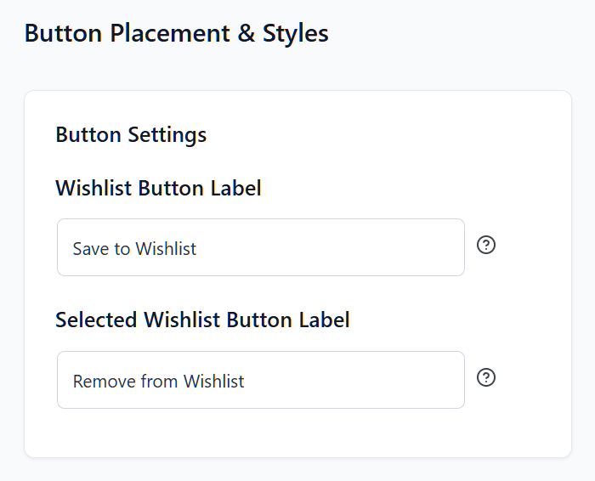Focus the Selected Wishlist Button Label input
The height and width of the screenshot is (481, 595).
(260, 380)
